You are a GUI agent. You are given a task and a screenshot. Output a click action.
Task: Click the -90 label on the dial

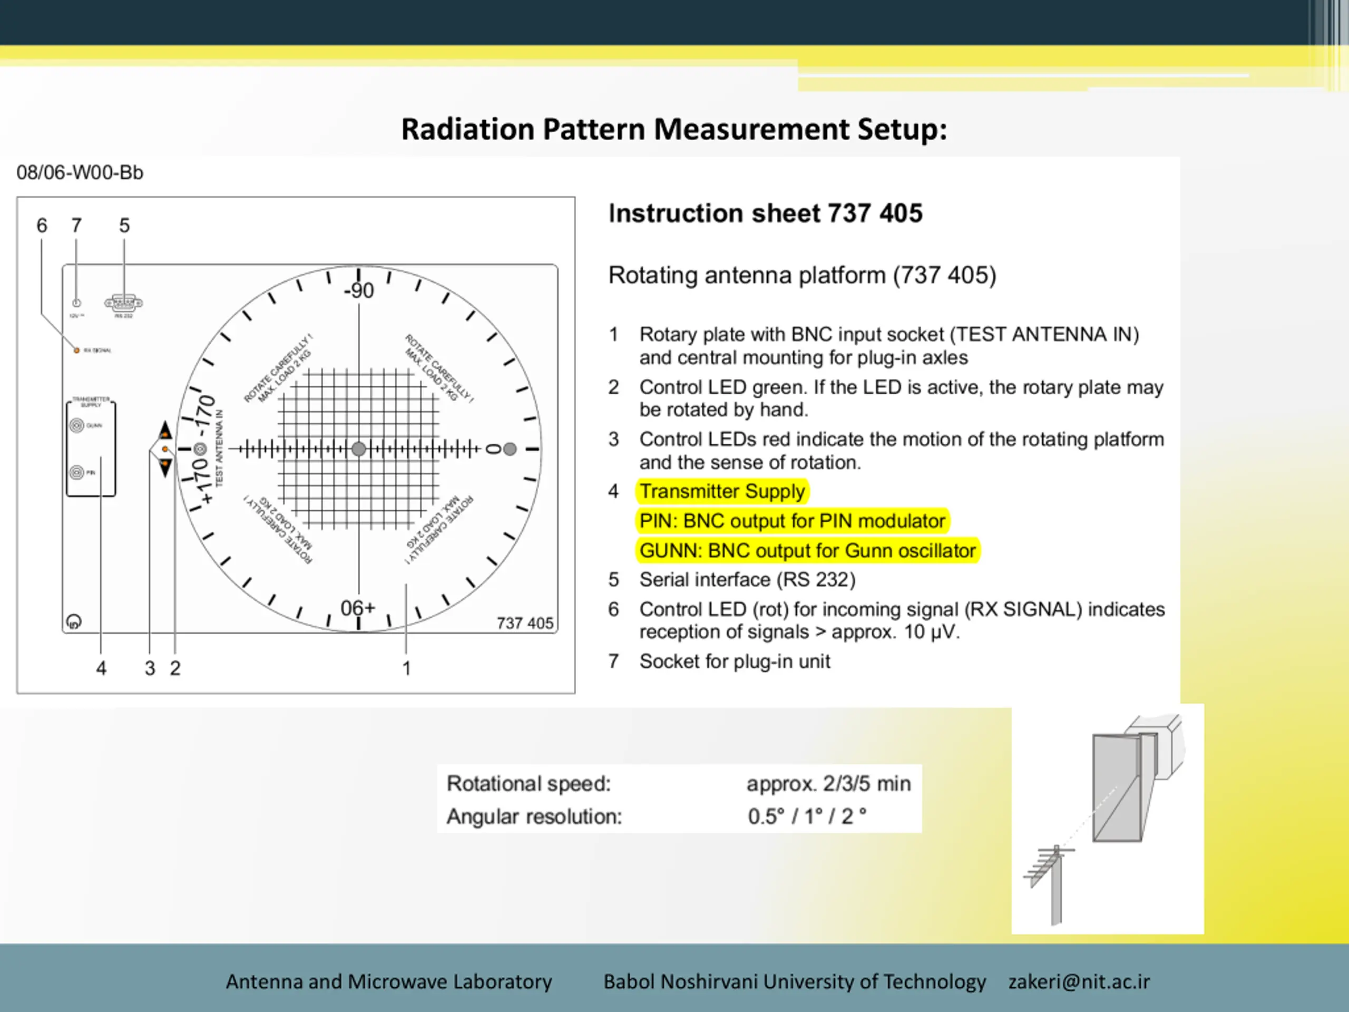(359, 291)
